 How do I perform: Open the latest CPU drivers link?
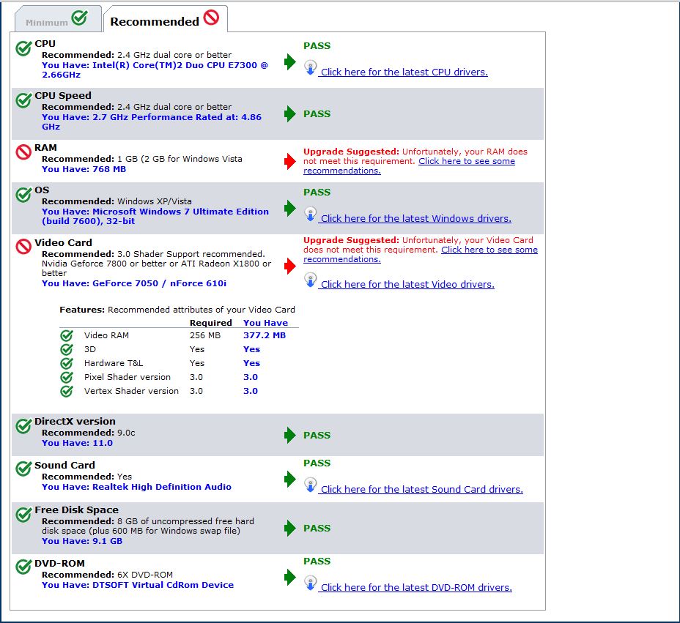tap(404, 72)
